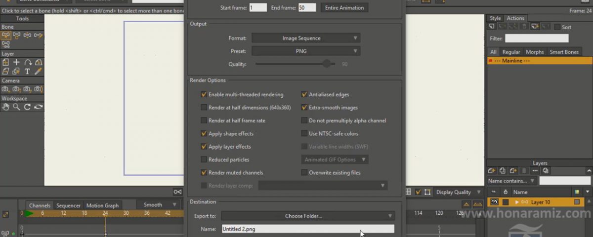593x237 pixels.
Task: Select the Mainline action row
Action: (x=540, y=60)
